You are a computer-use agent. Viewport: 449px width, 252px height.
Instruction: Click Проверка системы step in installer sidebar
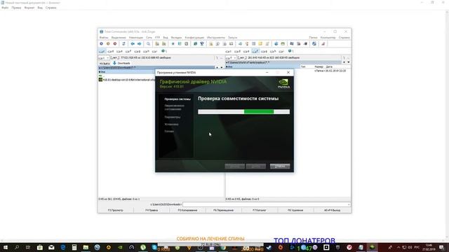(x=177, y=99)
